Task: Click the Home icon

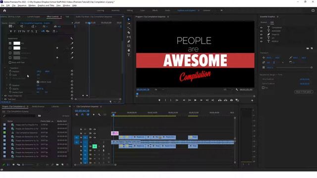Action: (4, 10)
